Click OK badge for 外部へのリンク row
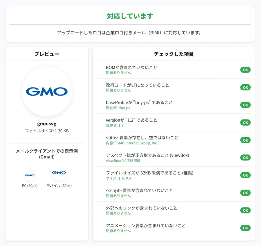The height and width of the screenshot is (246, 261). (x=245, y=210)
